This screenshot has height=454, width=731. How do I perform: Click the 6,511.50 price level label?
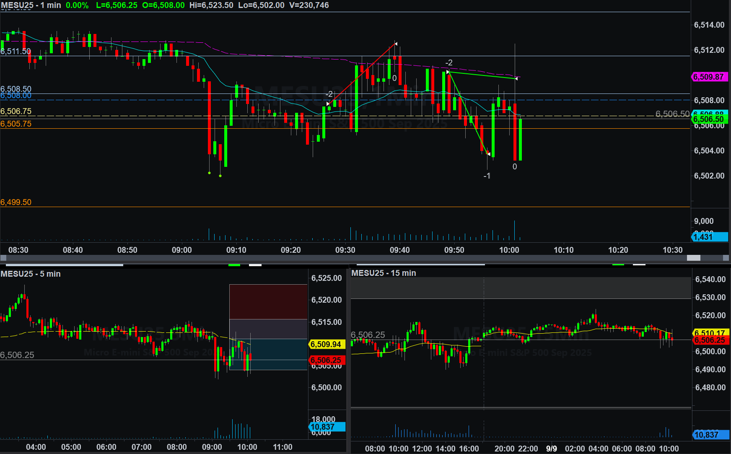point(16,51)
